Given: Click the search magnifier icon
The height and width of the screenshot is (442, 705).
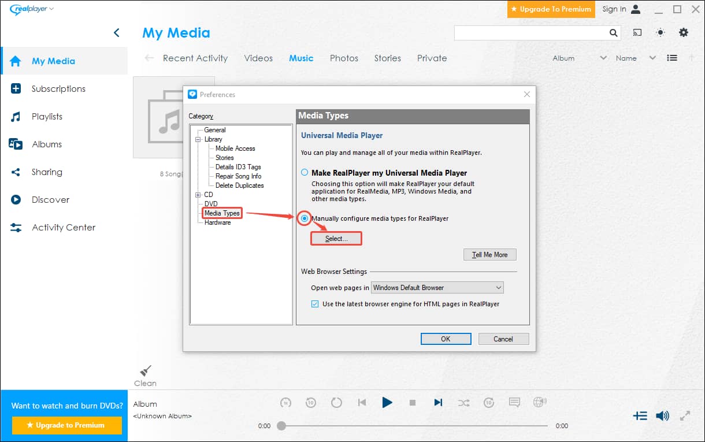Looking at the screenshot, I should pyautogui.click(x=613, y=33).
